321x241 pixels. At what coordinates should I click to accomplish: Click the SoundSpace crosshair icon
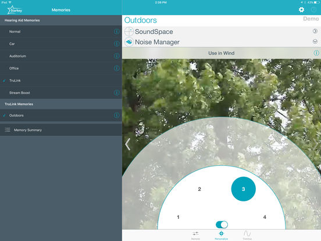point(129,31)
